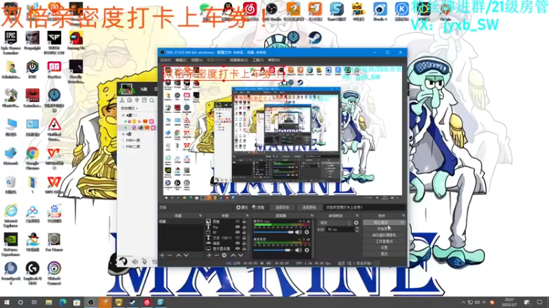
Task: Move source down with the sources down arrow
Action: [x=241, y=255]
